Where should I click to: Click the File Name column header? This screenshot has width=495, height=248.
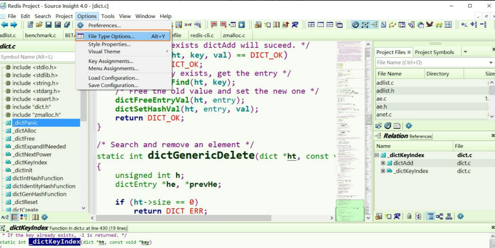tap(400, 74)
